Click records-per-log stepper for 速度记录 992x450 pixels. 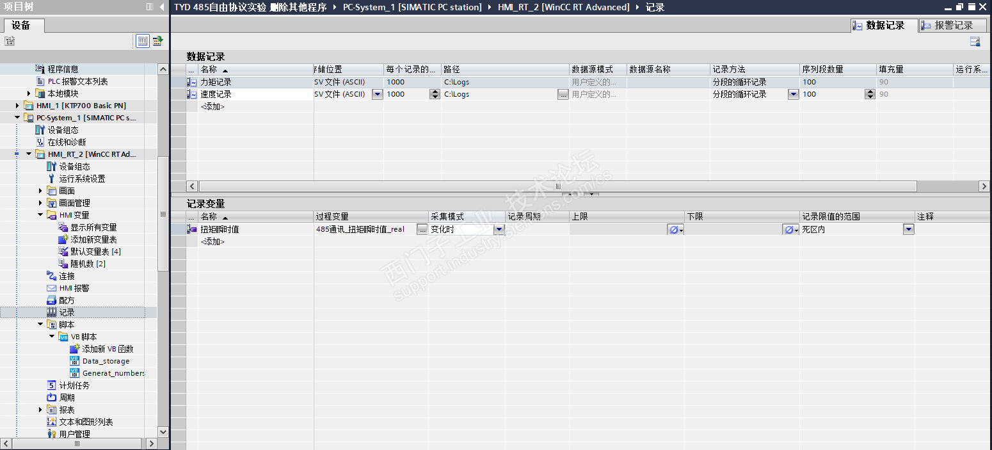tap(435, 94)
